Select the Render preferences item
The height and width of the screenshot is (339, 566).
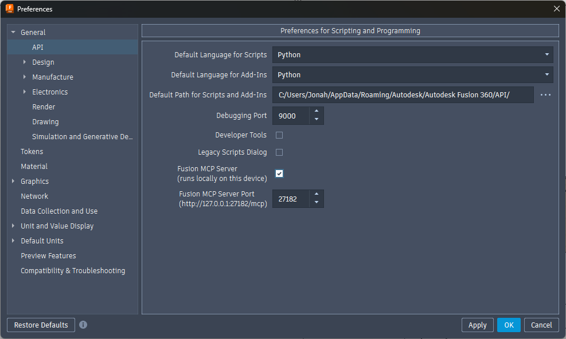(44, 107)
